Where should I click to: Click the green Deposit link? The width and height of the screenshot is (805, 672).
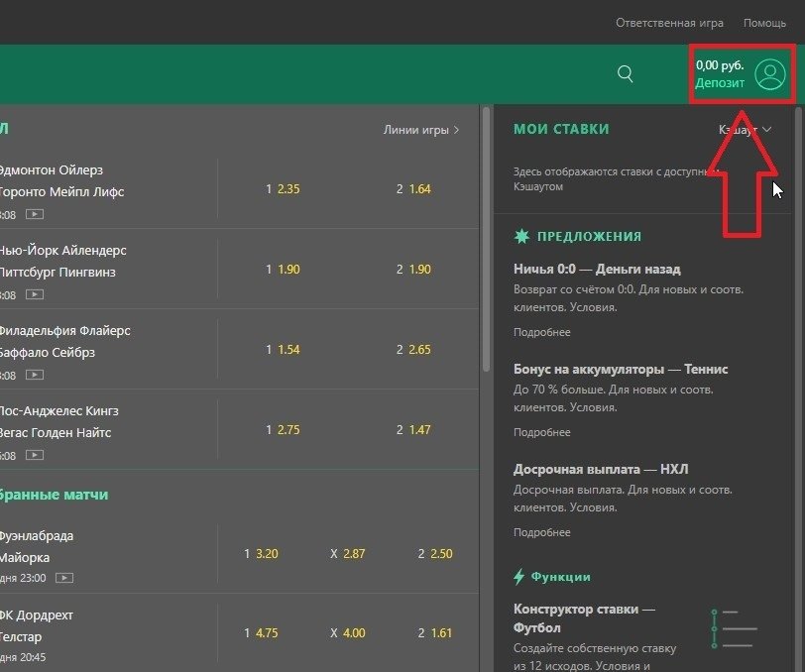(x=720, y=83)
